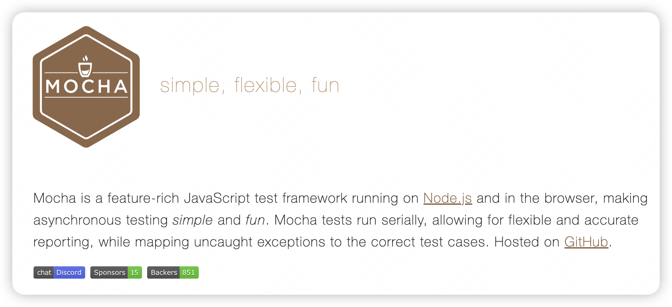672x307 pixels.
Task: Click the italic word fun in the paragraph
Action: click(x=255, y=221)
